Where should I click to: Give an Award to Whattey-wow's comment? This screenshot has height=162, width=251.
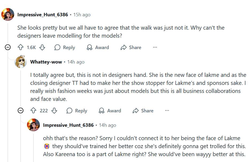[110, 111]
